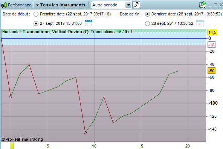
Task: Click the 14,5 yellow axis label
Action: pyautogui.click(x=212, y=32)
